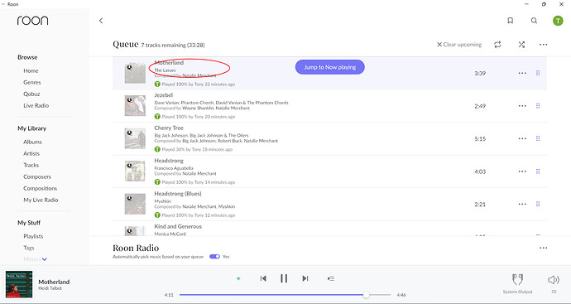The height and width of the screenshot is (304, 571).
Task: Click the drag handle on the Jezebel row
Action: coord(538,106)
